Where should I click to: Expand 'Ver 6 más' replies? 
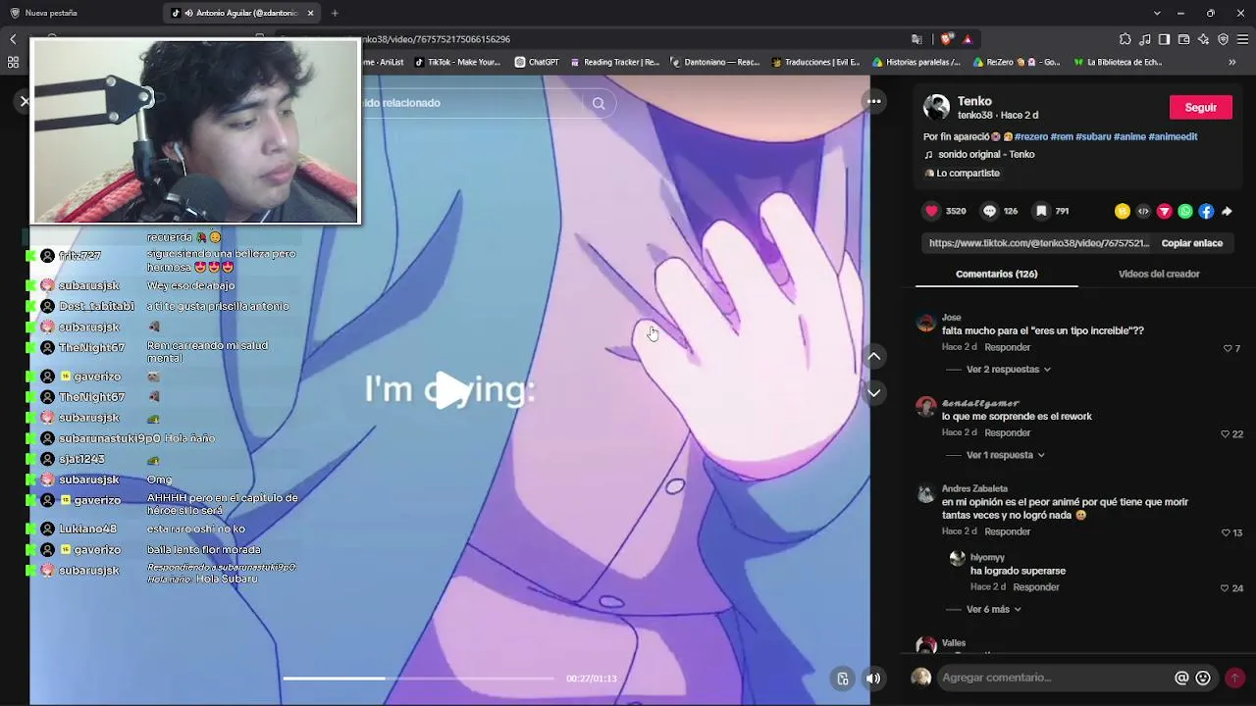(x=994, y=609)
